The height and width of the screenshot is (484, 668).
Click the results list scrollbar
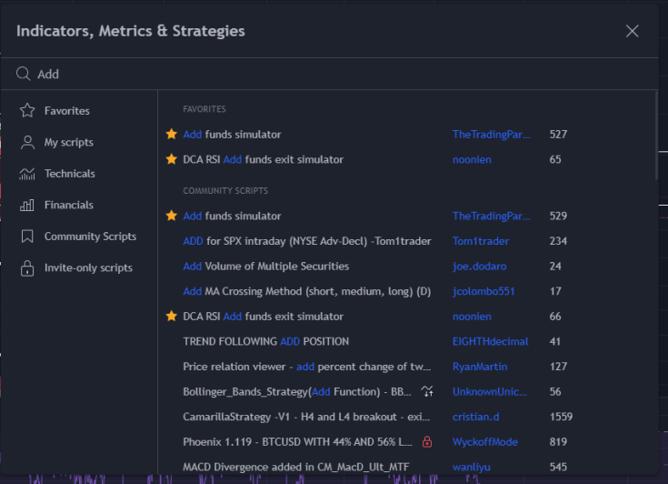656,136
